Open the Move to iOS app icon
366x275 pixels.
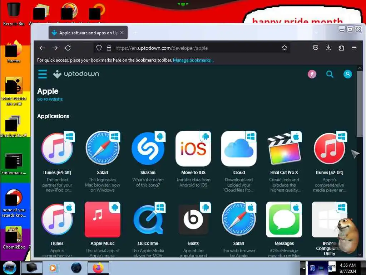[193, 149]
